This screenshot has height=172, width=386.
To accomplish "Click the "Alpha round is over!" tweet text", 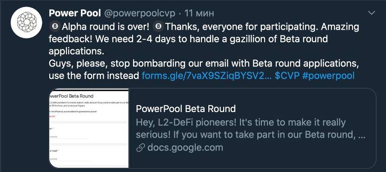I will pyautogui.click(x=106, y=26).
